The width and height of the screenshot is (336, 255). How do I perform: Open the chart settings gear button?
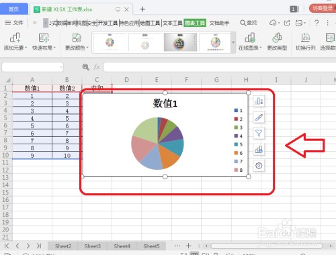coord(259,166)
